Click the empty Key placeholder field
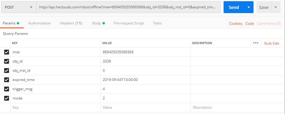This screenshot has height=114, width=285. [x=55, y=107]
